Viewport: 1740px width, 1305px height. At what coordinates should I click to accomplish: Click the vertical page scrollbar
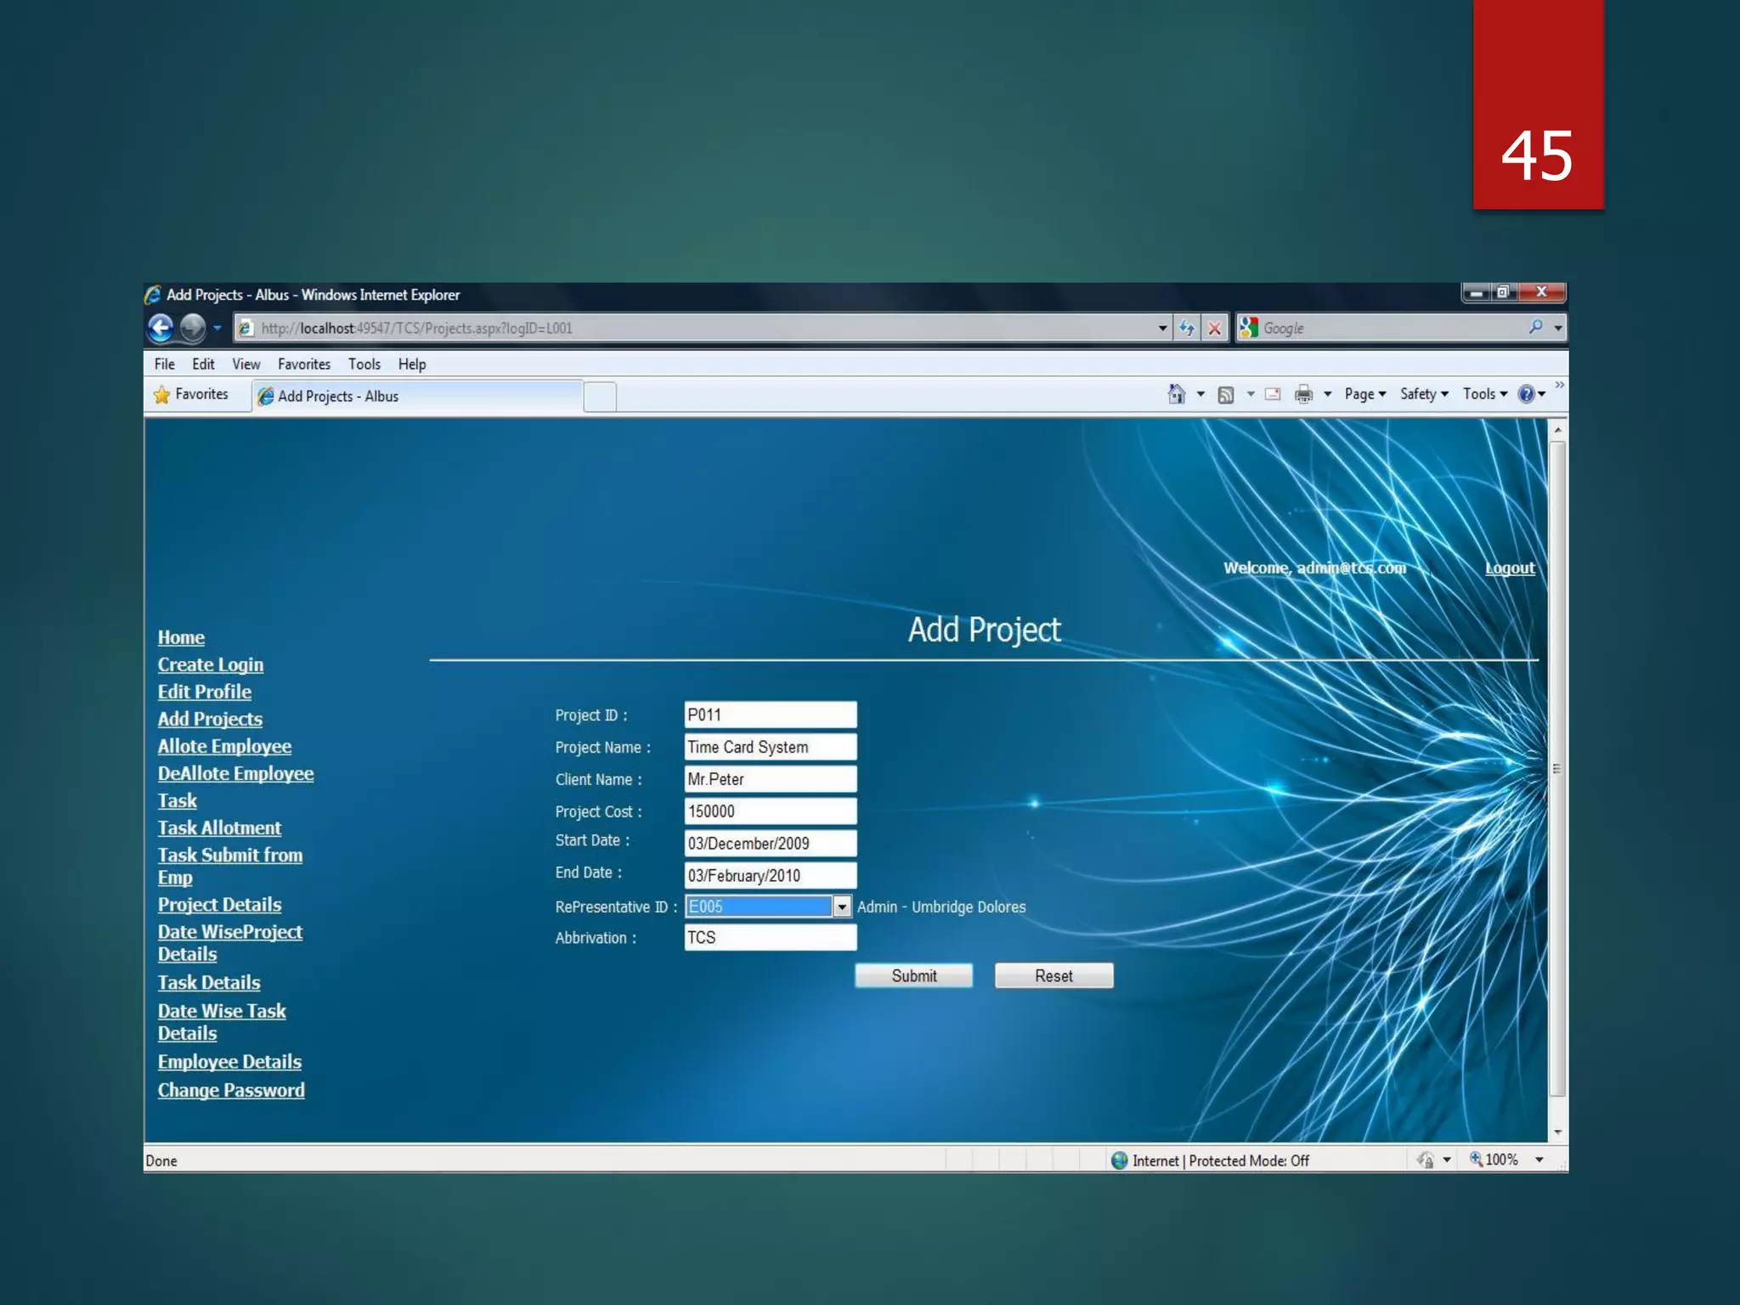click(x=1557, y=768)
